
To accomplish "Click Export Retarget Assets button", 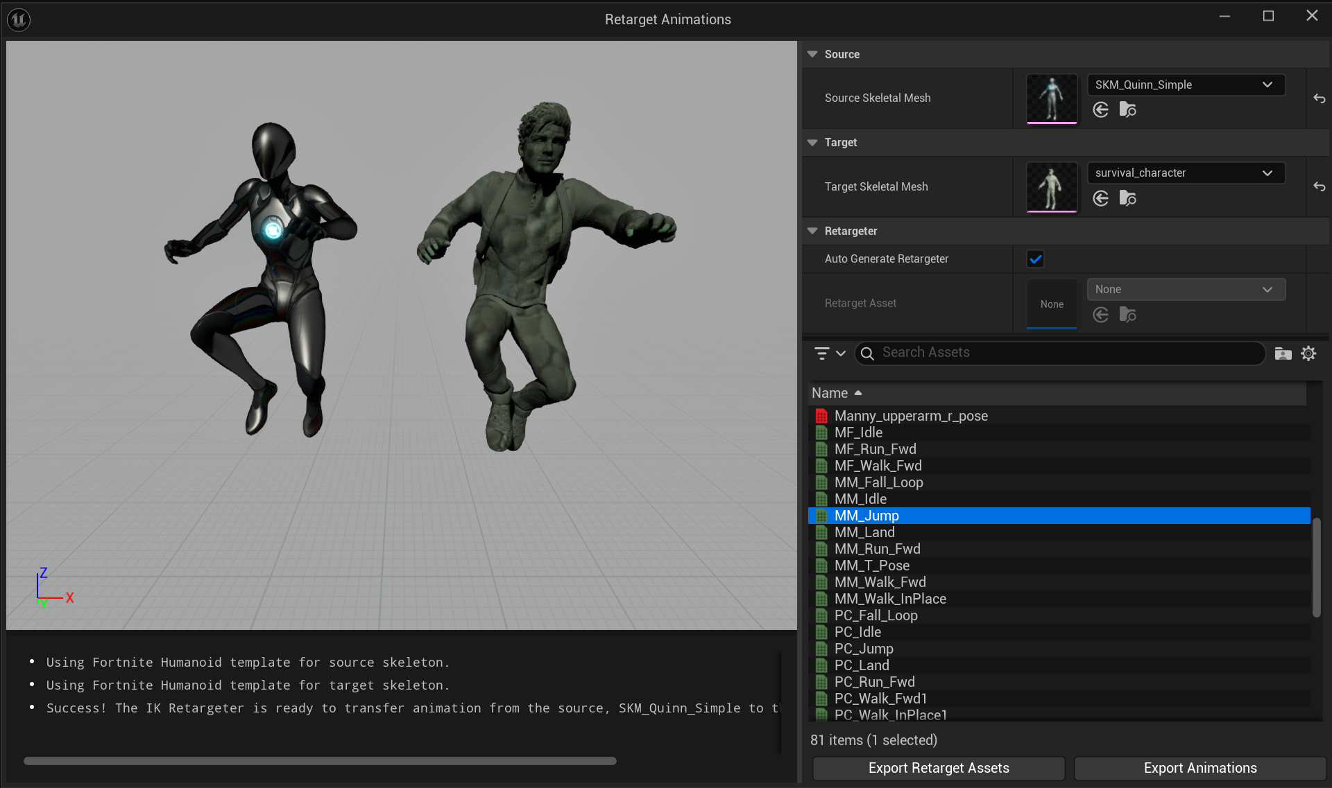I will 938,768.
